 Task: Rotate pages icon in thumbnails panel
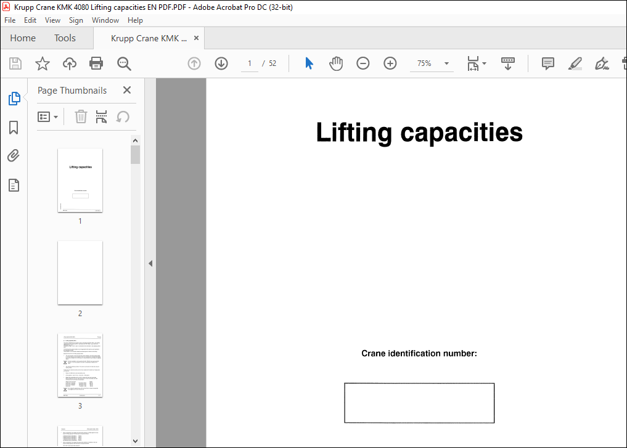(123, 116)
